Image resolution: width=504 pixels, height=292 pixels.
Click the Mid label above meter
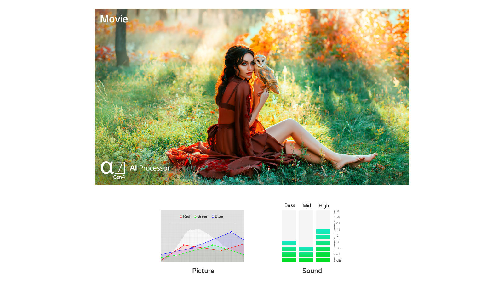(x=307, y=205)
